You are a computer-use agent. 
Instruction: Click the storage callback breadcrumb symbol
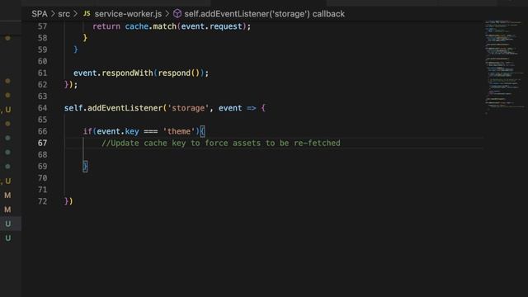(x=264, y=14)
